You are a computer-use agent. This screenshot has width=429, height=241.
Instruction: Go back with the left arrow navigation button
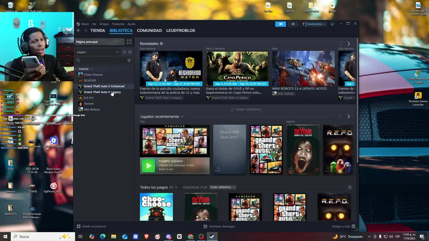78,30
